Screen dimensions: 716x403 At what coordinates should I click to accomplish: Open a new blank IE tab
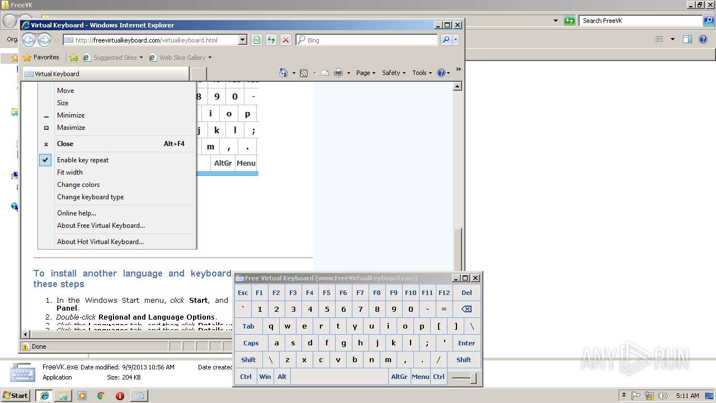click(199, 74)
